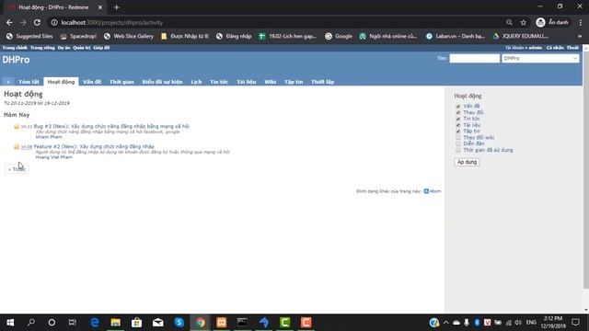Open the Lịch tab
The height and width of the screenshot is (331, 589).
[196, 82]
